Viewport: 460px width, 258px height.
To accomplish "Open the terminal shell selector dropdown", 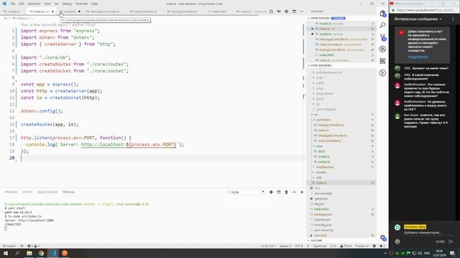I will (246, 192).
